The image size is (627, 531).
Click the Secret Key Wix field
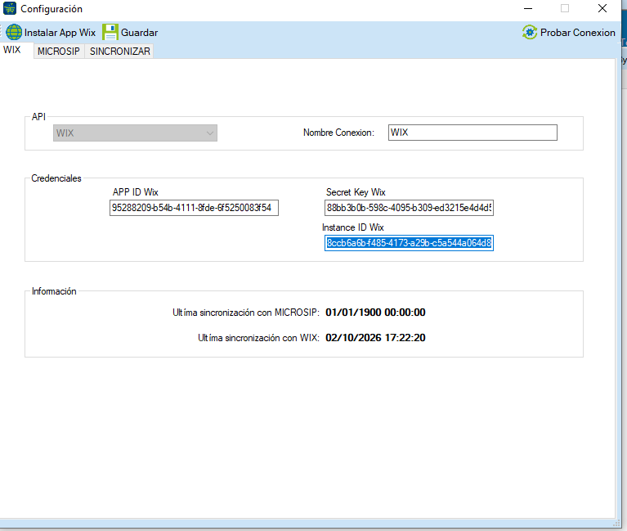[409, 208]
